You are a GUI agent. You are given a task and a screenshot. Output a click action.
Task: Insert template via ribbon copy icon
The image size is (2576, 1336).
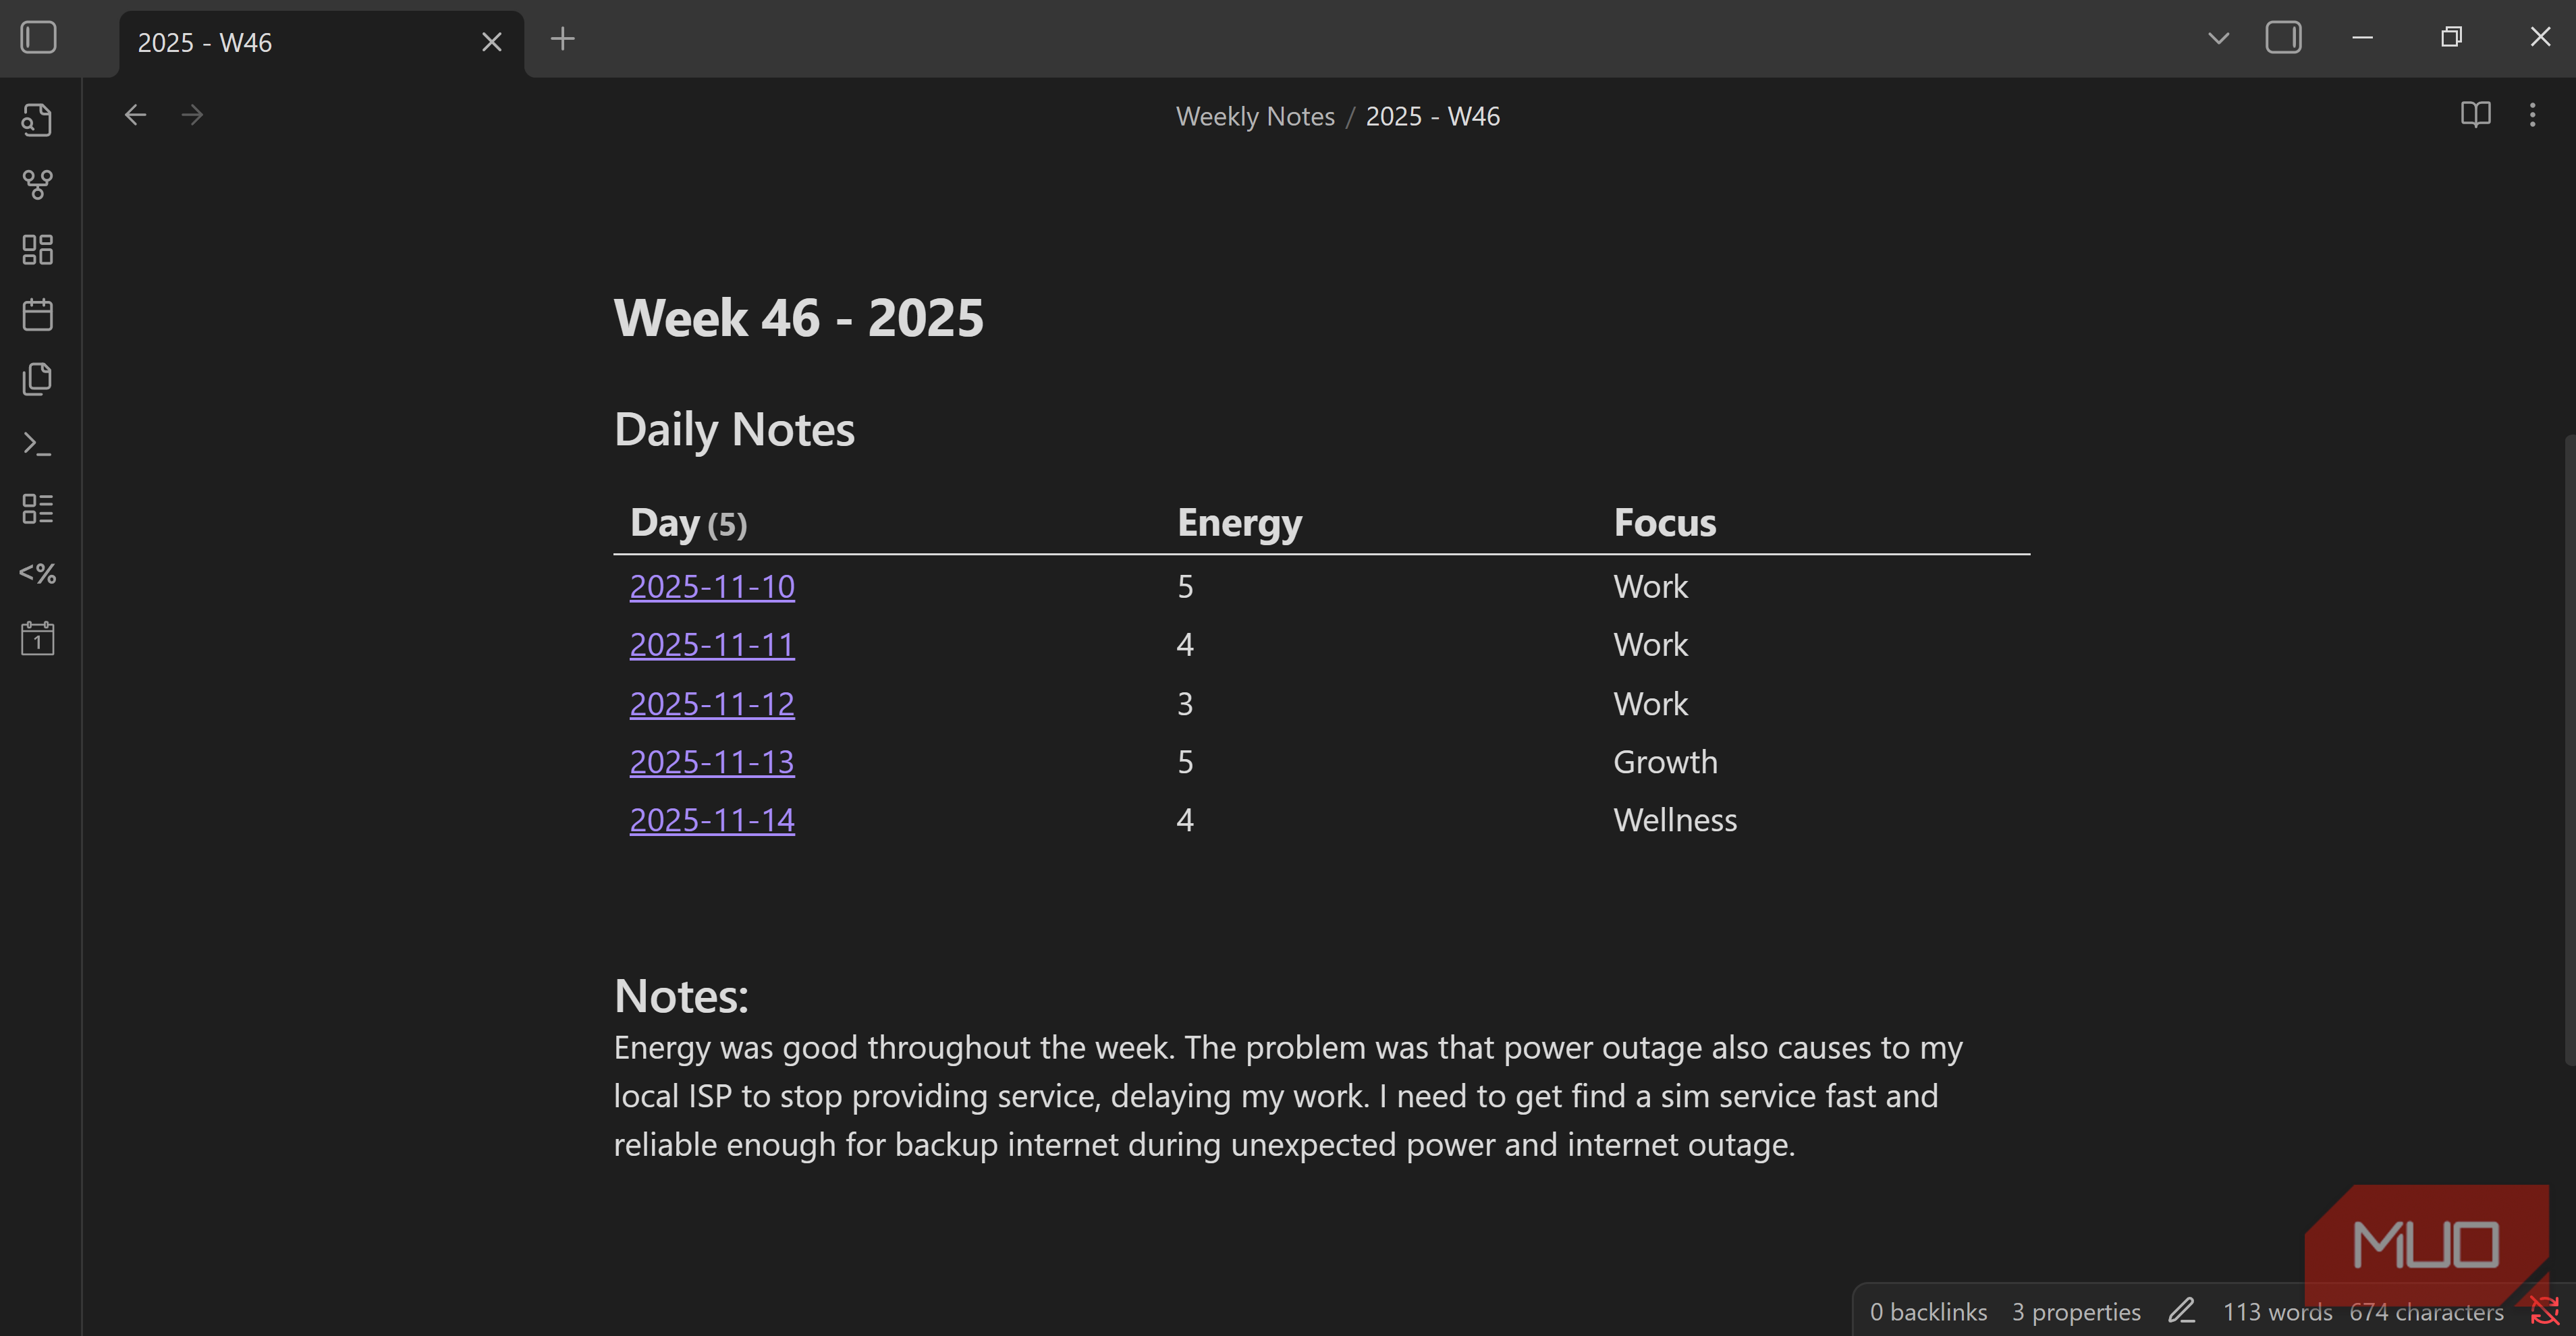37,379
